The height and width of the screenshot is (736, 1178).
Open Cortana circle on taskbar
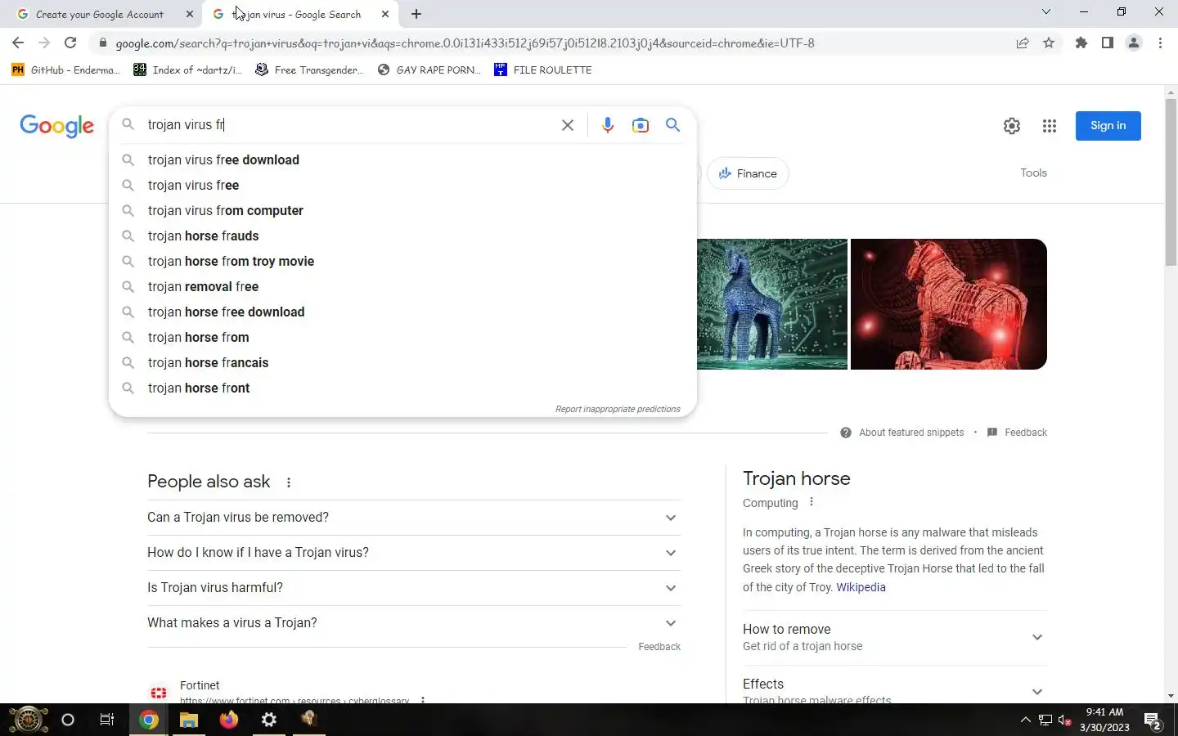[68, 720]
